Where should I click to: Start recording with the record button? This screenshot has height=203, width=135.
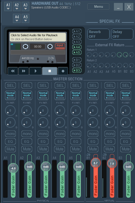[63, 71]
